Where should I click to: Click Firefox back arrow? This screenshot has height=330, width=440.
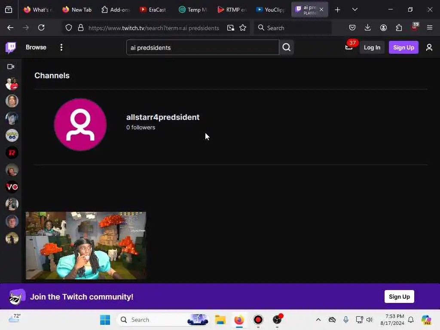(x=10, y=27)
